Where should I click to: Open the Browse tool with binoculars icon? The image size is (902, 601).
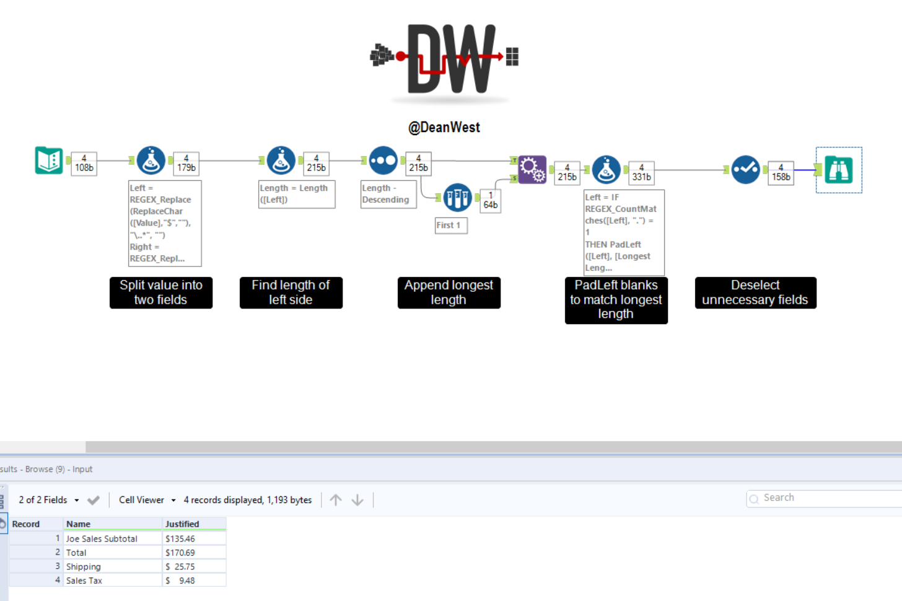coord(839,169)
